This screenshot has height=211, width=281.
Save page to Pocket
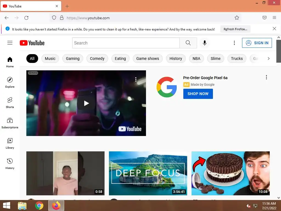point(265,18)
